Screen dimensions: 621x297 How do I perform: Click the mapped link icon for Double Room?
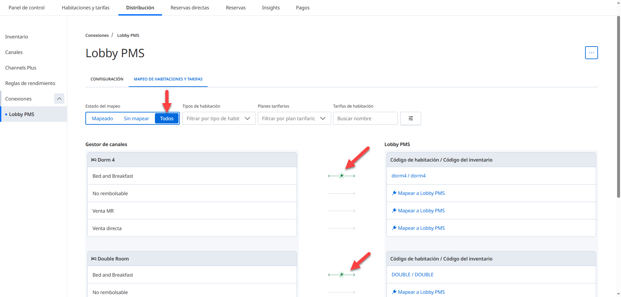pyautogui.click(x=342, y=275)
